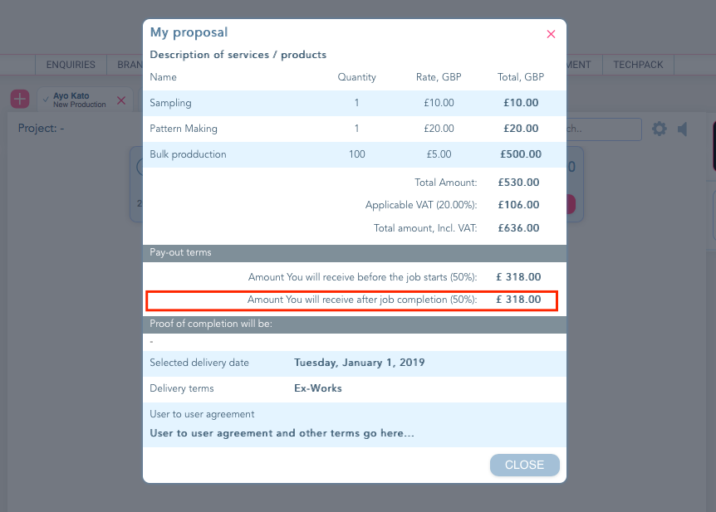Screen dimensions: 716x512
Task: Click the checkmark beside Ayo Kato
Action: 46,99
